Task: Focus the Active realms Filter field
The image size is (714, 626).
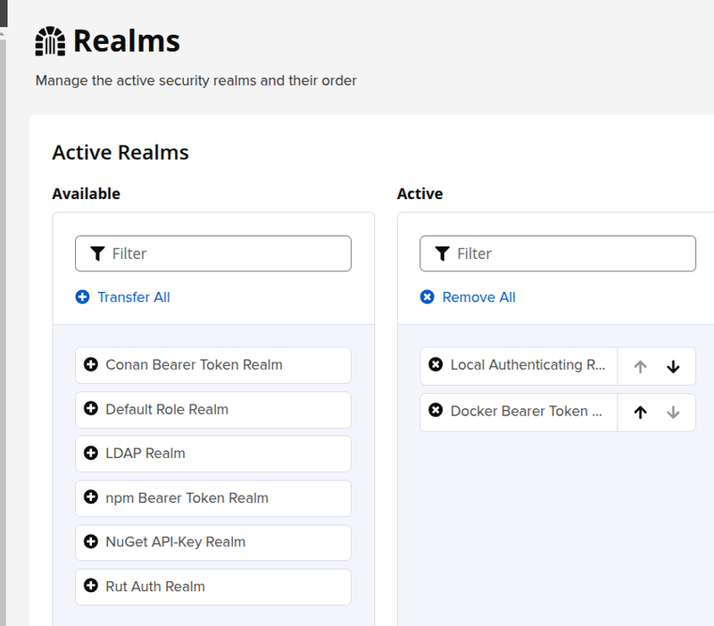Action: [558, 254]
